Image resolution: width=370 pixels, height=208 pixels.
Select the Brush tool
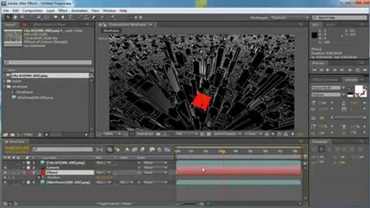pyautogui.click(x=79, y=17)
